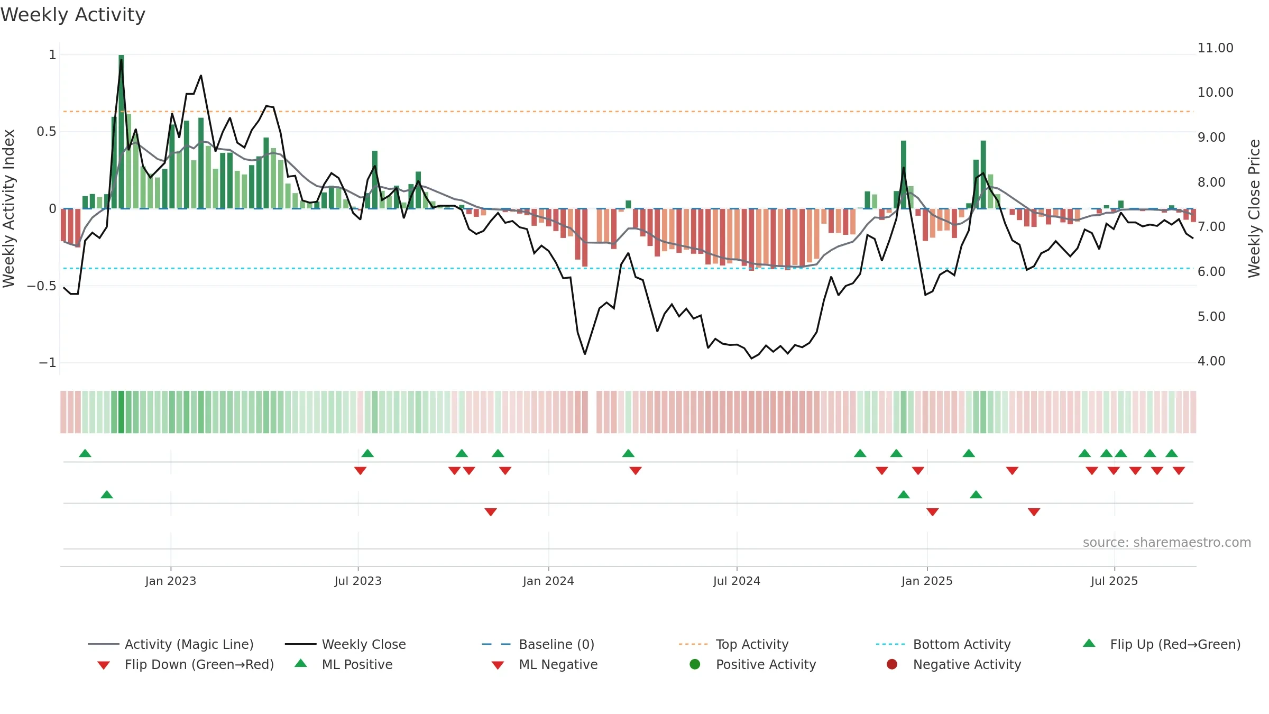Click the ML Negative triangle just after Jan 2025
1269x714 pixels.
click(933, 512)
